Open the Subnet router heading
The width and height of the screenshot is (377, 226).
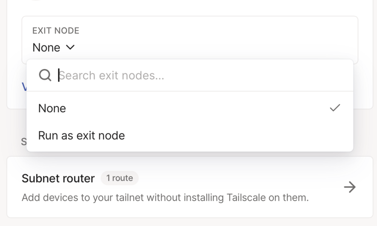[58, 179]
